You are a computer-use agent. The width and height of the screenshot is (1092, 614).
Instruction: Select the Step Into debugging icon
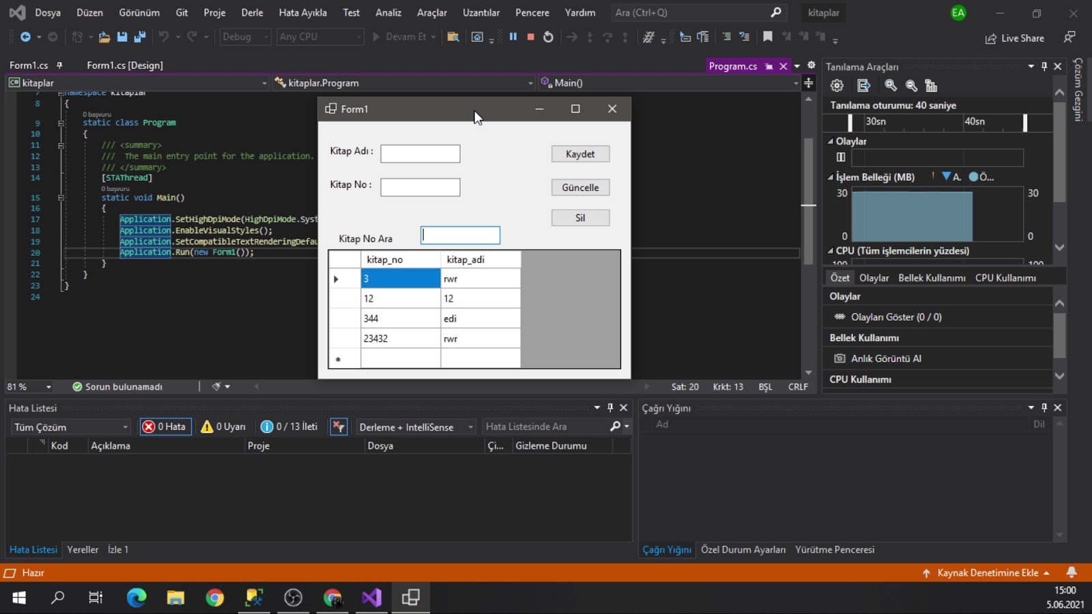(590, 37)
